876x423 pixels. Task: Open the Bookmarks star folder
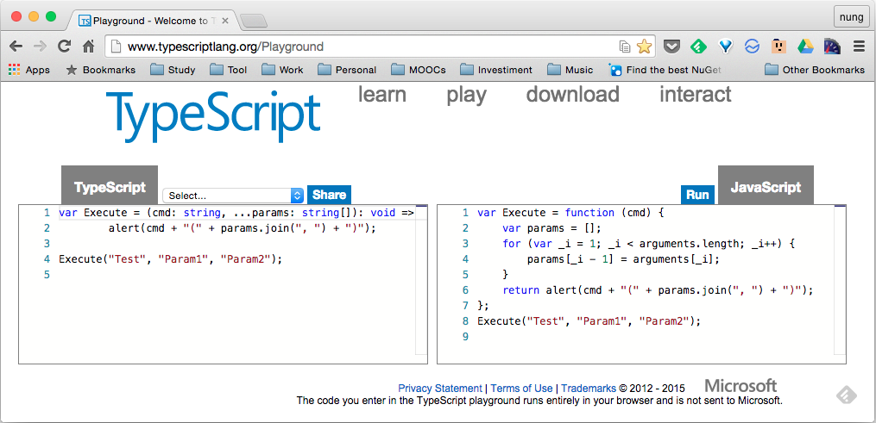tap(101, 70)
